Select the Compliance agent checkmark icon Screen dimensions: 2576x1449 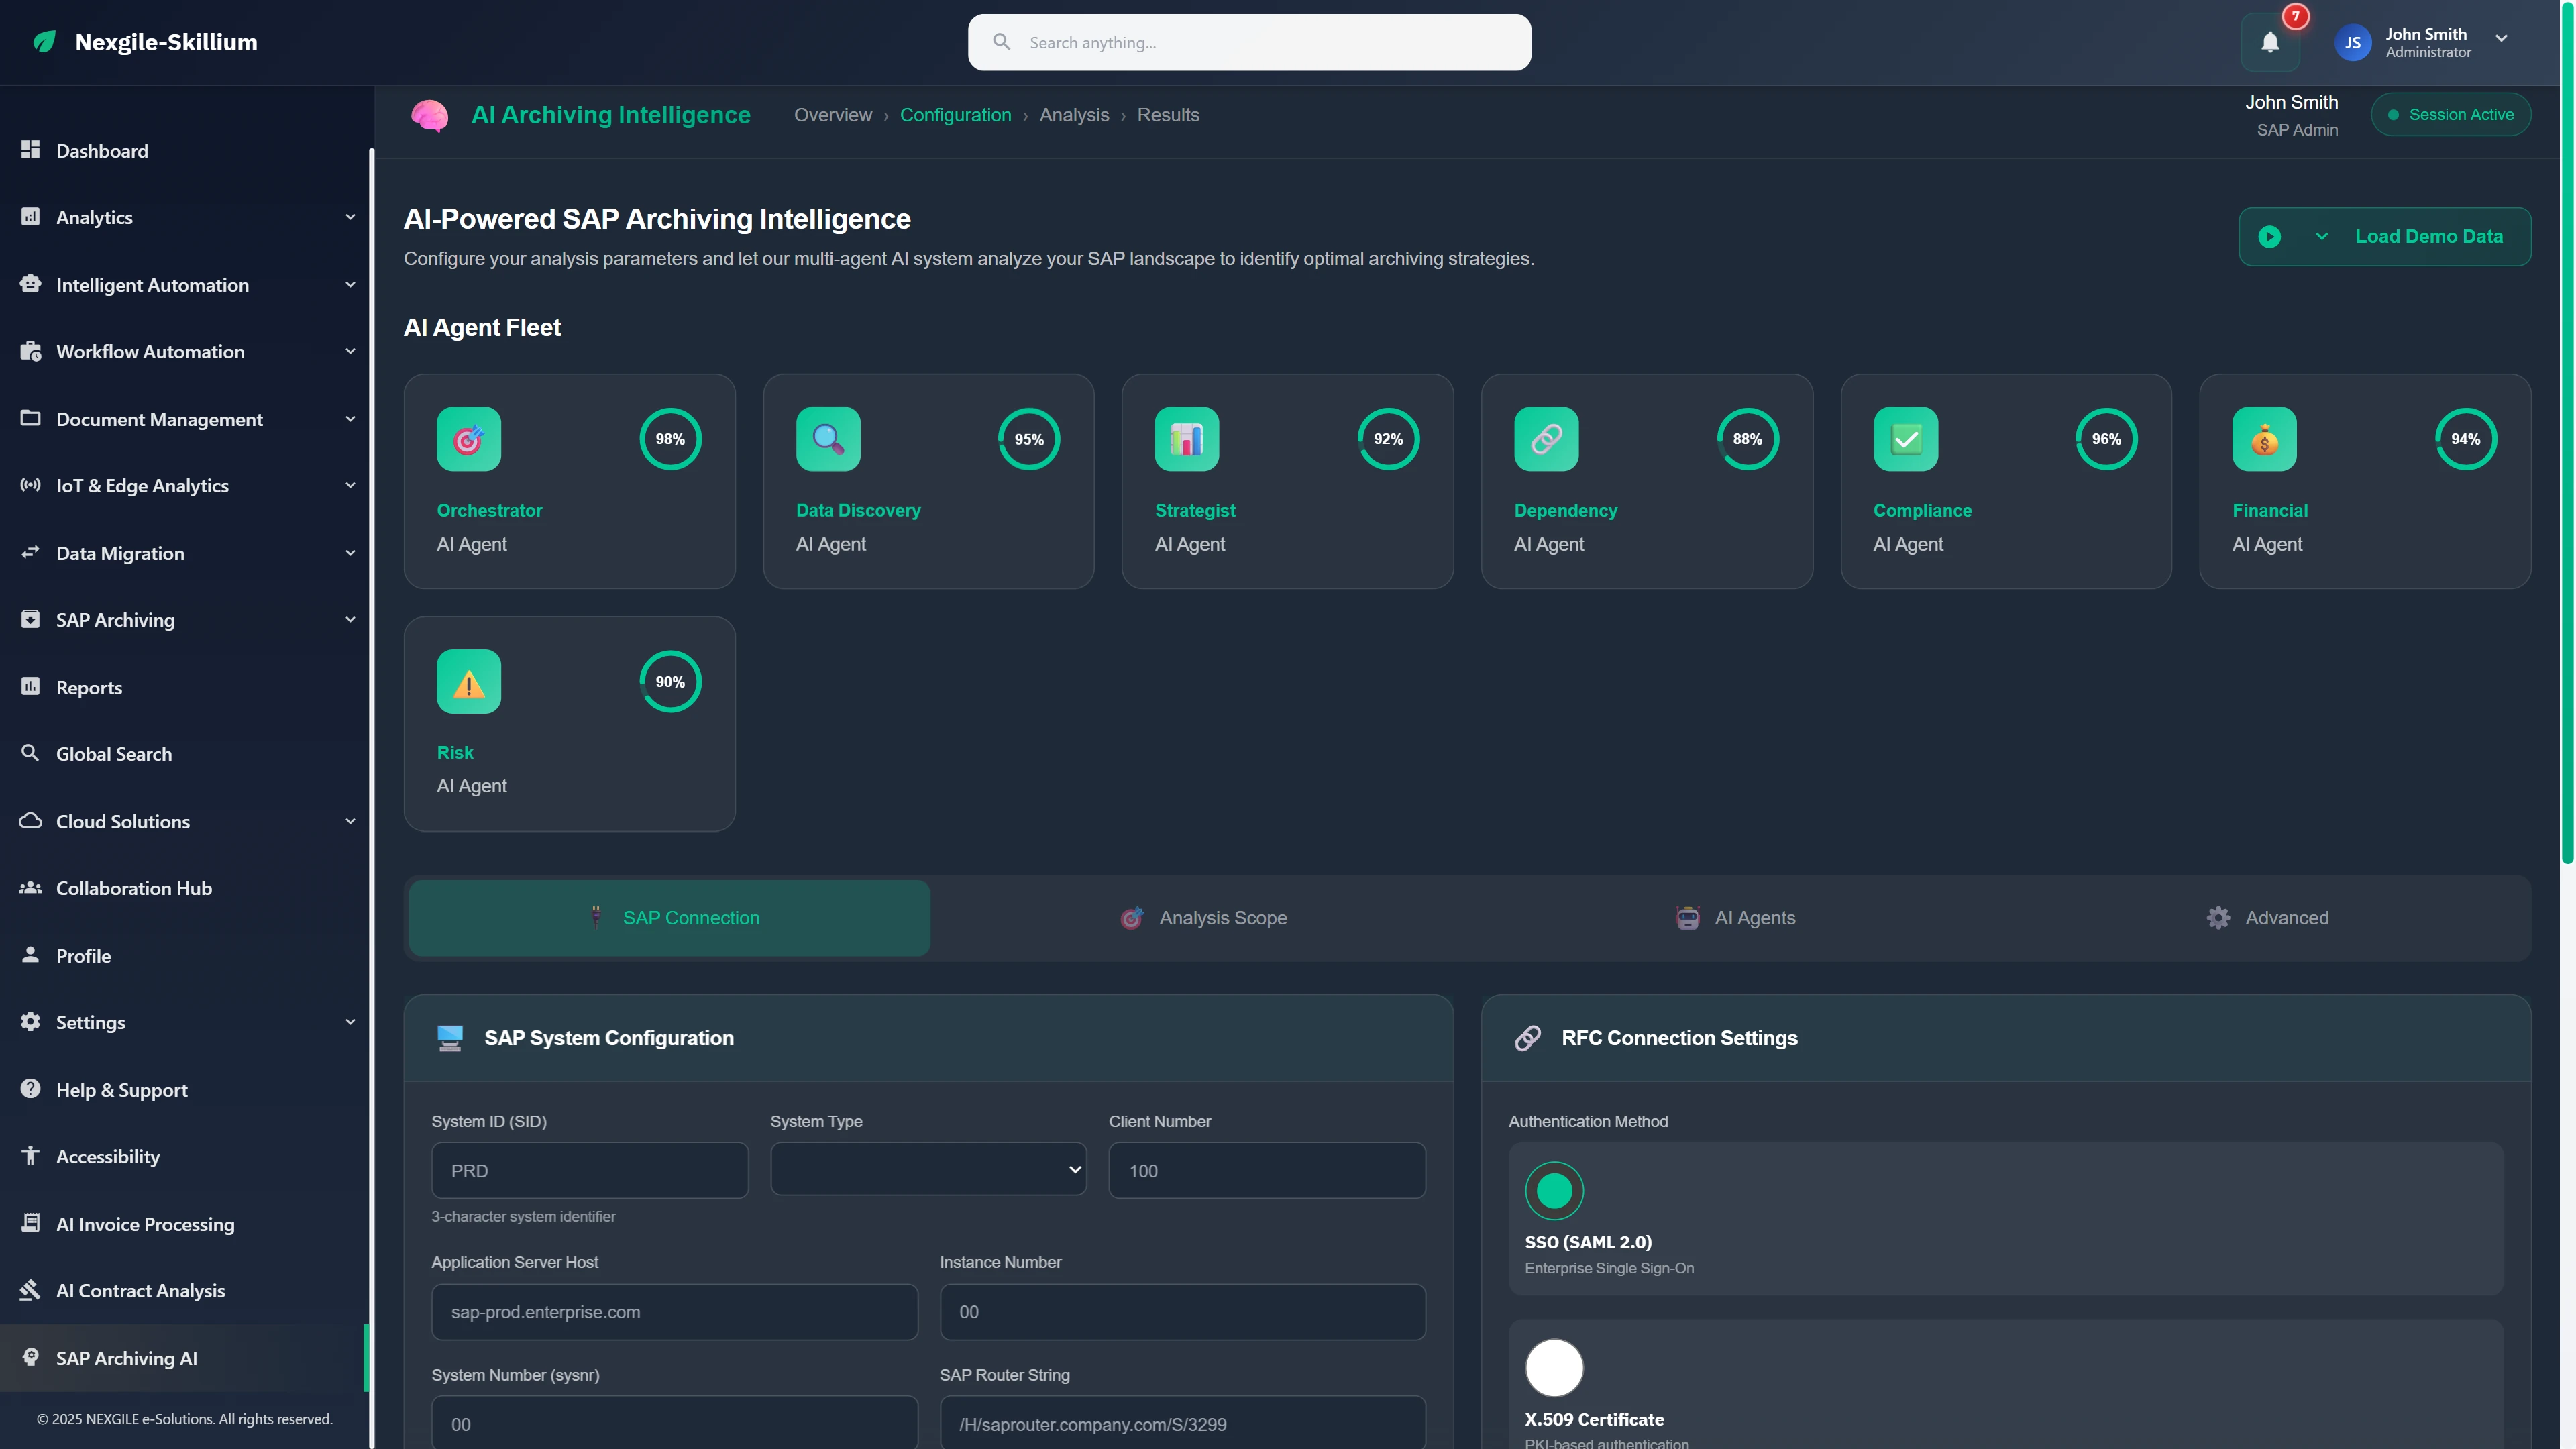point(1904,439)
